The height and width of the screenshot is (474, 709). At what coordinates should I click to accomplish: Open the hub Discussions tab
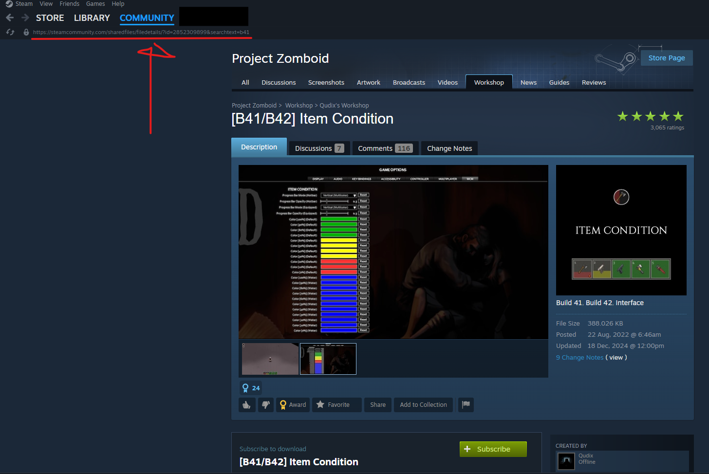(279, 83)
